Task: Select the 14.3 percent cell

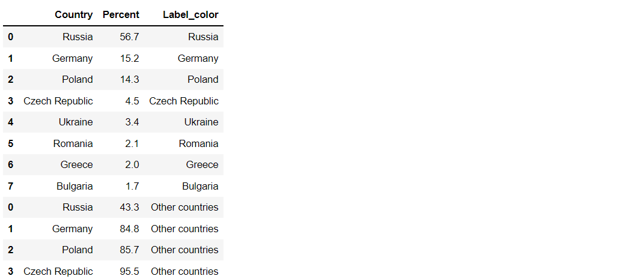Action: pos(129,80)
